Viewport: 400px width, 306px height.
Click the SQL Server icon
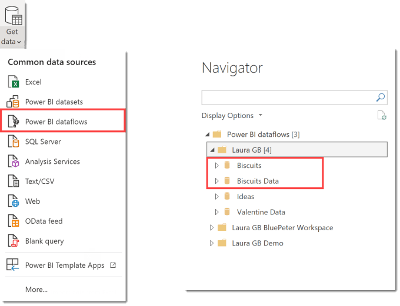pos(13,141)
